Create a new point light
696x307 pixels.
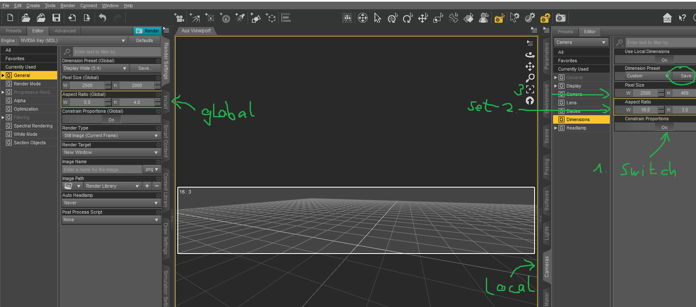[210, 18]
